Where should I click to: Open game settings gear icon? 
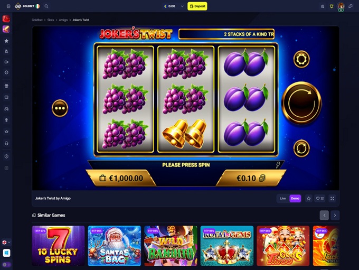click(301, 59)
